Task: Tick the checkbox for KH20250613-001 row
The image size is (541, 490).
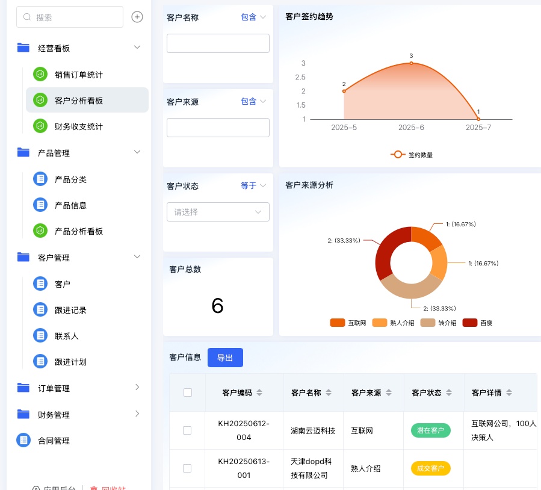Action: click(x=187, y=468)
